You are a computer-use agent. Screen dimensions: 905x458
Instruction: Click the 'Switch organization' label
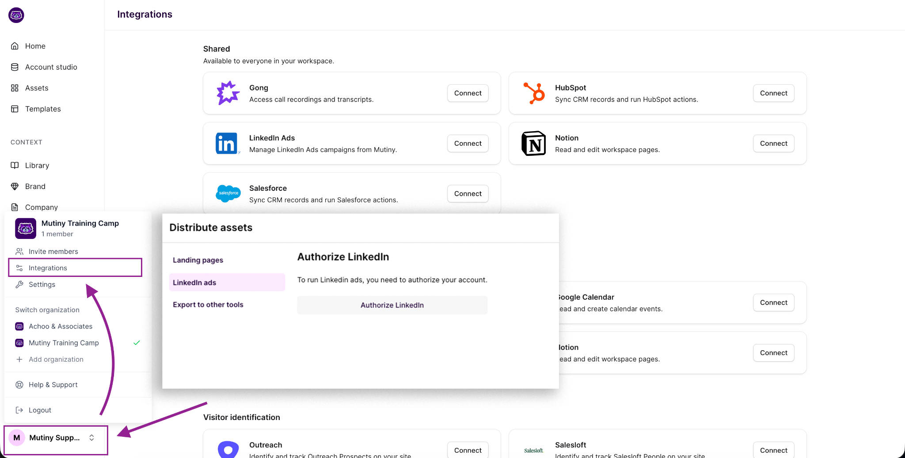pyautogui.click(x=47, y=310)
